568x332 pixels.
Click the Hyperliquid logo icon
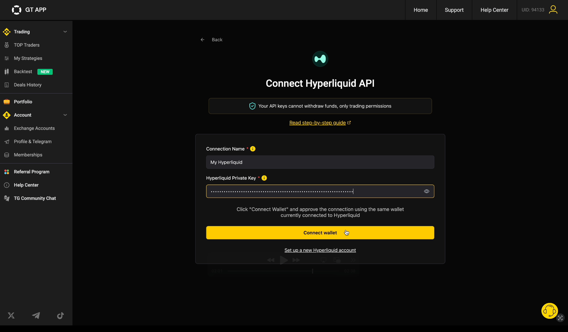pos(320,59)
